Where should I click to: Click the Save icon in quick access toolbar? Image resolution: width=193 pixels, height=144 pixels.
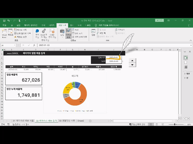tap(3, 20)
